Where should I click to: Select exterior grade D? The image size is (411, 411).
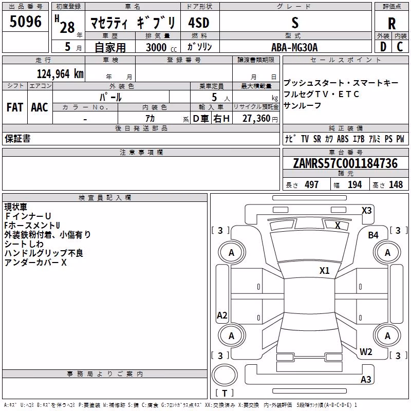[x=383, y=47]
